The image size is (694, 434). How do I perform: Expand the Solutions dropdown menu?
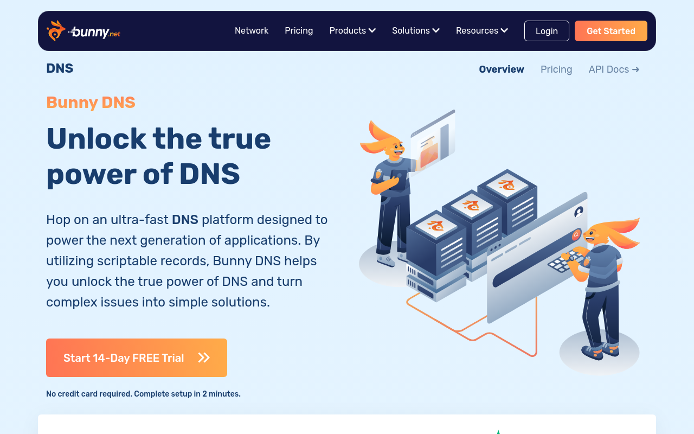click(416, 31)
